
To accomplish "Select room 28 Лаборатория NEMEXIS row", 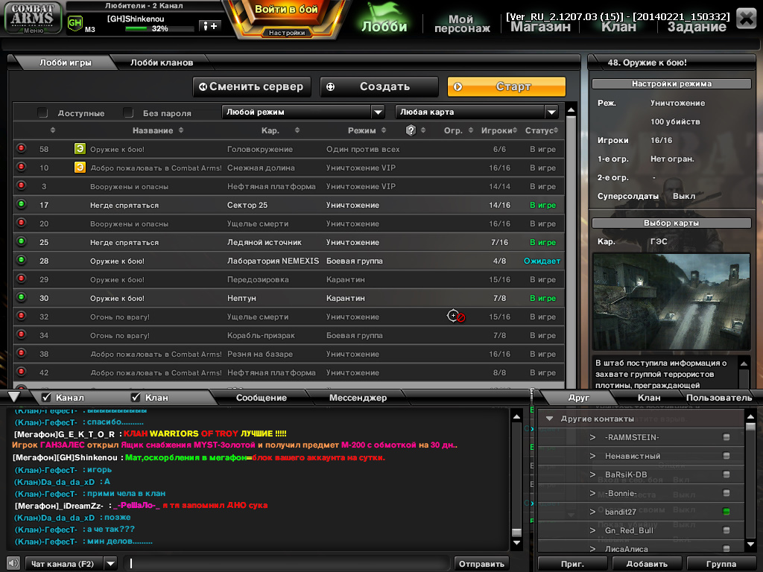I will click(x=288, y=261).
